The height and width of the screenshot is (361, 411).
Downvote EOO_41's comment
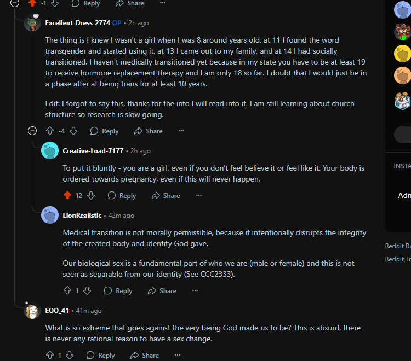click(x=70, y=355)
